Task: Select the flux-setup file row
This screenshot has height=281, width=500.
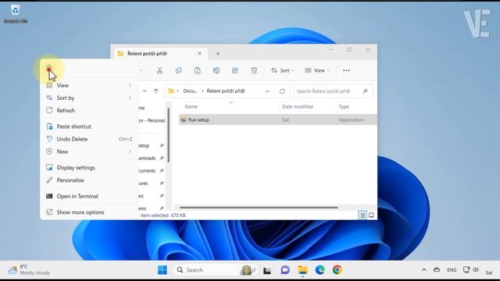Action: pos(278,119)
